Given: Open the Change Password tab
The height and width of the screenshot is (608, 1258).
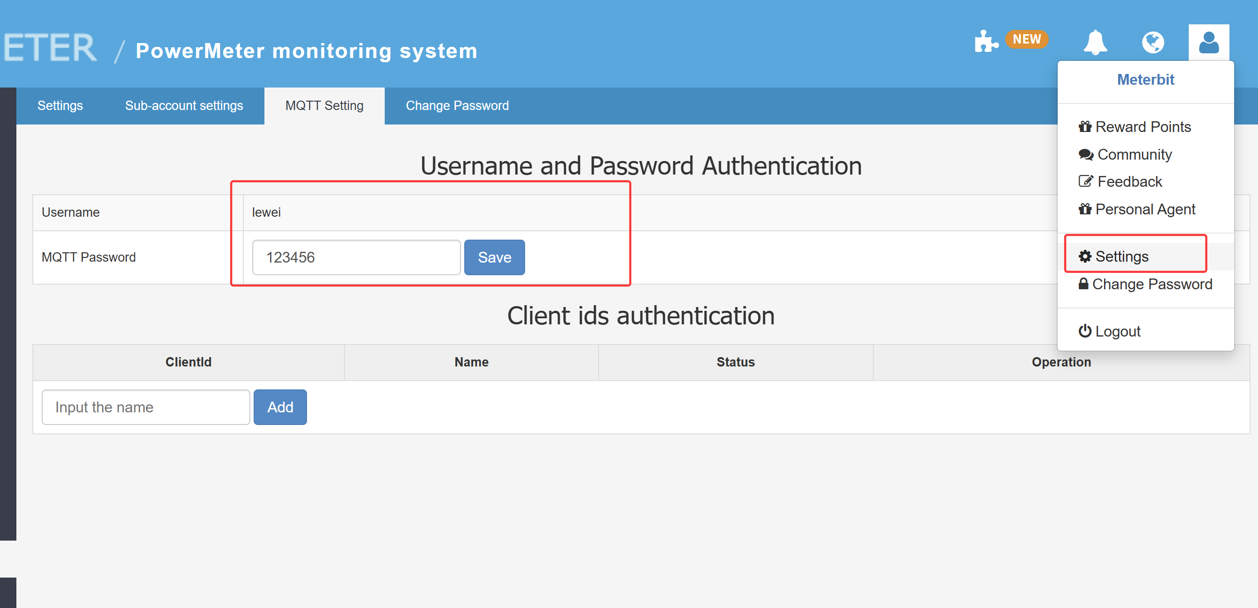Looking at the screenshot, I should coord(457,105).
